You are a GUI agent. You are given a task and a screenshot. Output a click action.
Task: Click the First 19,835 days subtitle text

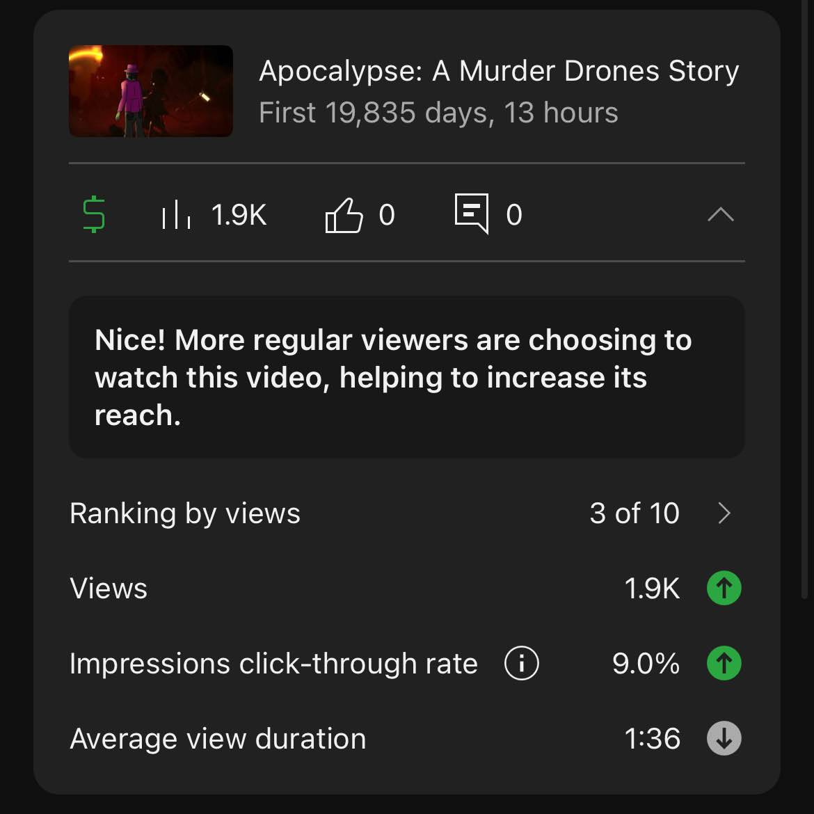(x=438, y=113)
